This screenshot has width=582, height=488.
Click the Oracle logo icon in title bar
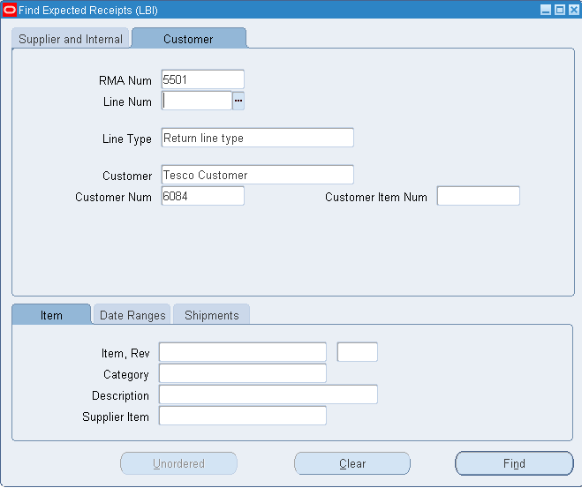click(x=10, y=10)
